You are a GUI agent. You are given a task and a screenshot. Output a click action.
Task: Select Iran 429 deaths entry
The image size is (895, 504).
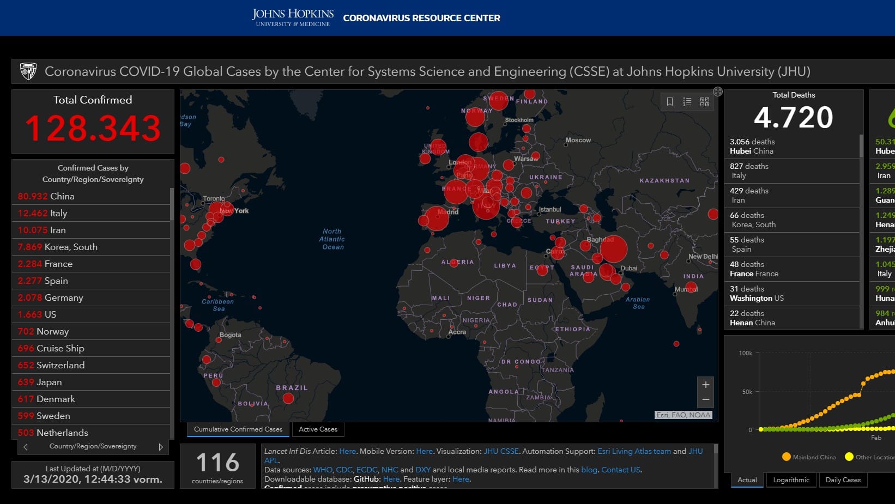point(792,195)
